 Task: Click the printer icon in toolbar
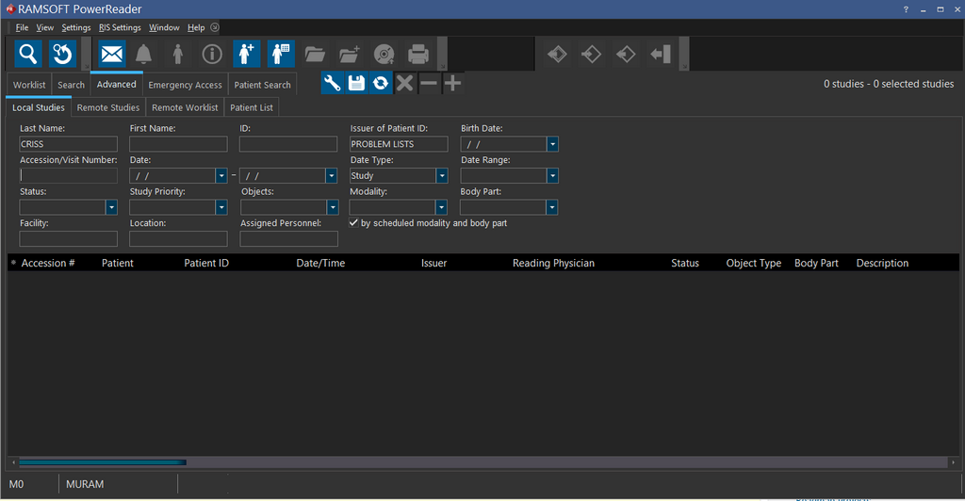tap(418, 54)
